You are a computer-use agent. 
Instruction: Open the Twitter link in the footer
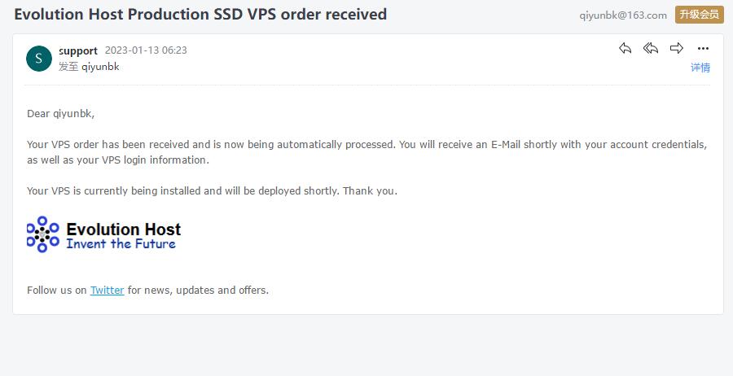tap(107, 290)
